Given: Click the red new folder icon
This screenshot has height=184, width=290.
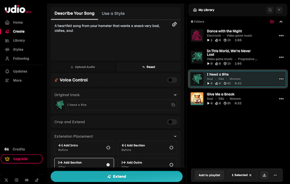Looking at the screenshot, I should pos(272,21).
